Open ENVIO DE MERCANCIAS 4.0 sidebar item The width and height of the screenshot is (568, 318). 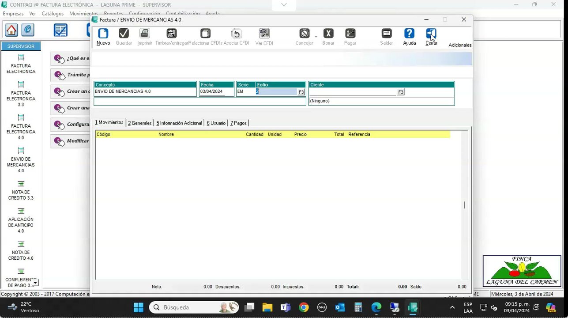pos(21,160)
